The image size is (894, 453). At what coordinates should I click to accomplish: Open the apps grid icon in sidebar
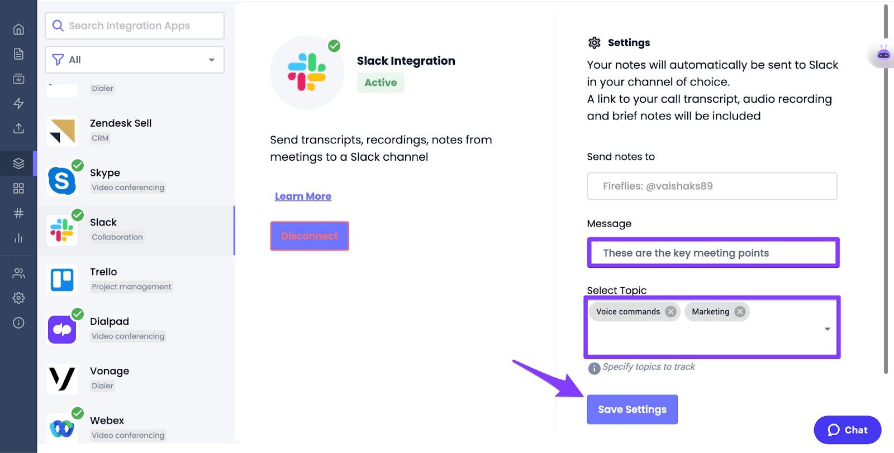(18, 189)
